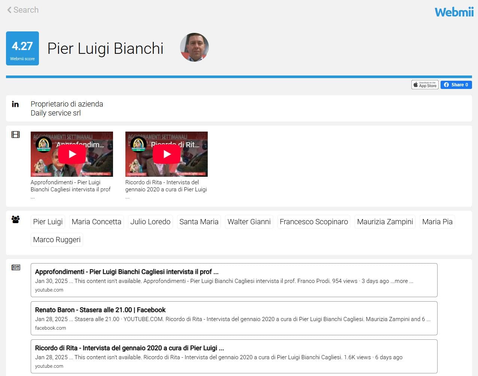Click the YouTube channel avatar on Approfondimenti video

44,144
